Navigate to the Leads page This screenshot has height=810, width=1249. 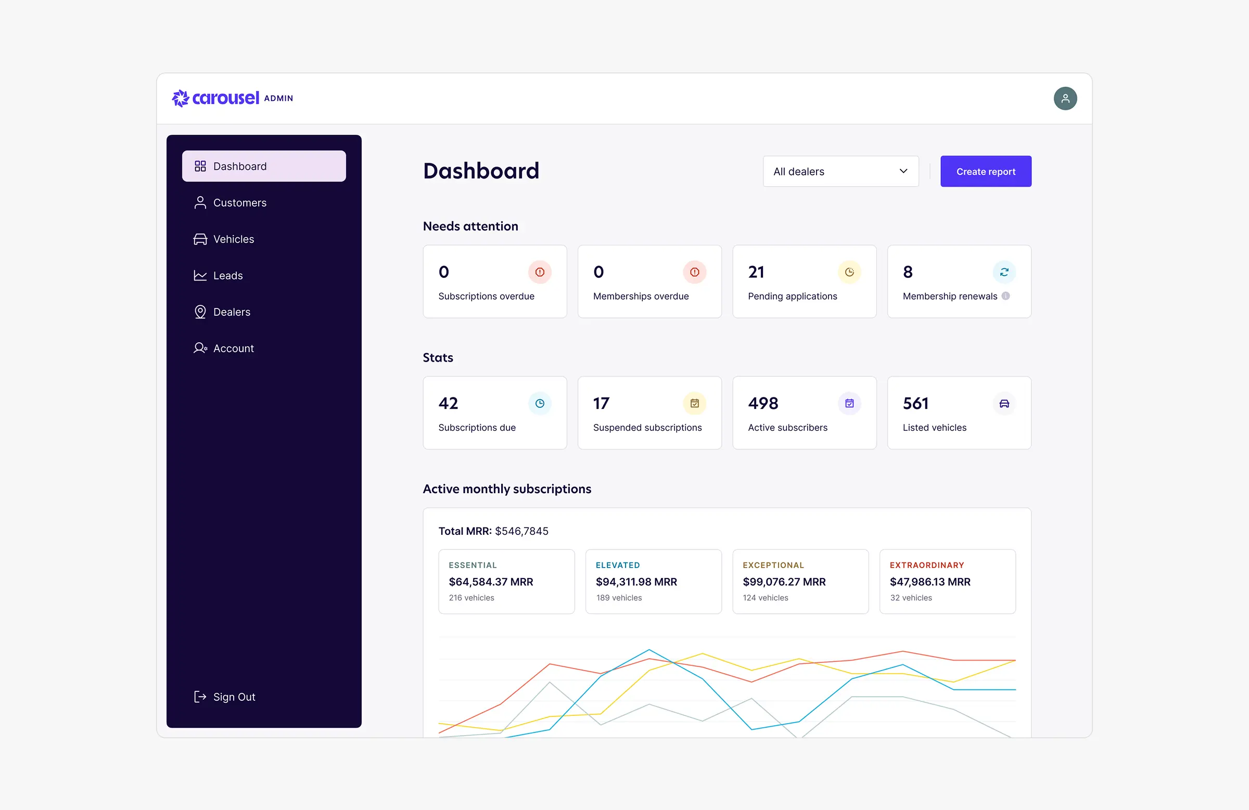228,275
